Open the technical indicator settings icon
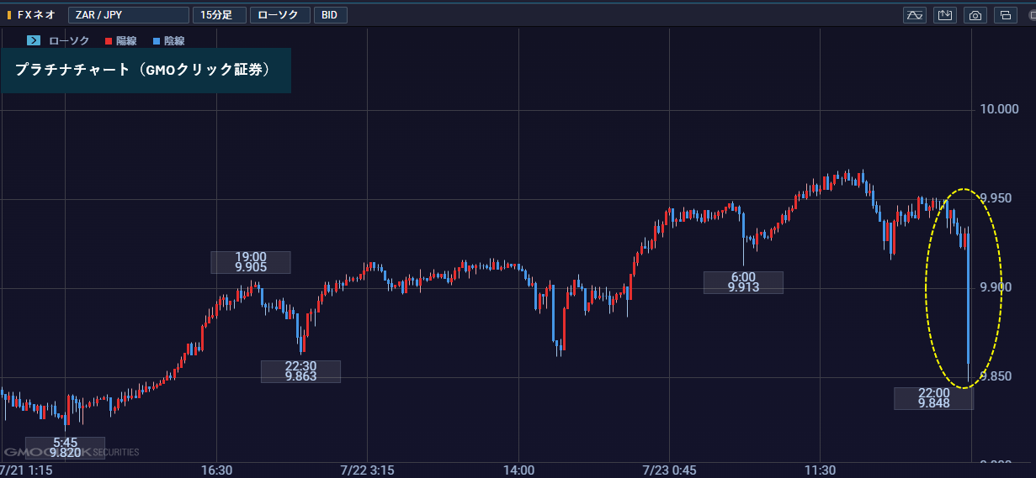1036x478 pixels. tap(915, 15)
